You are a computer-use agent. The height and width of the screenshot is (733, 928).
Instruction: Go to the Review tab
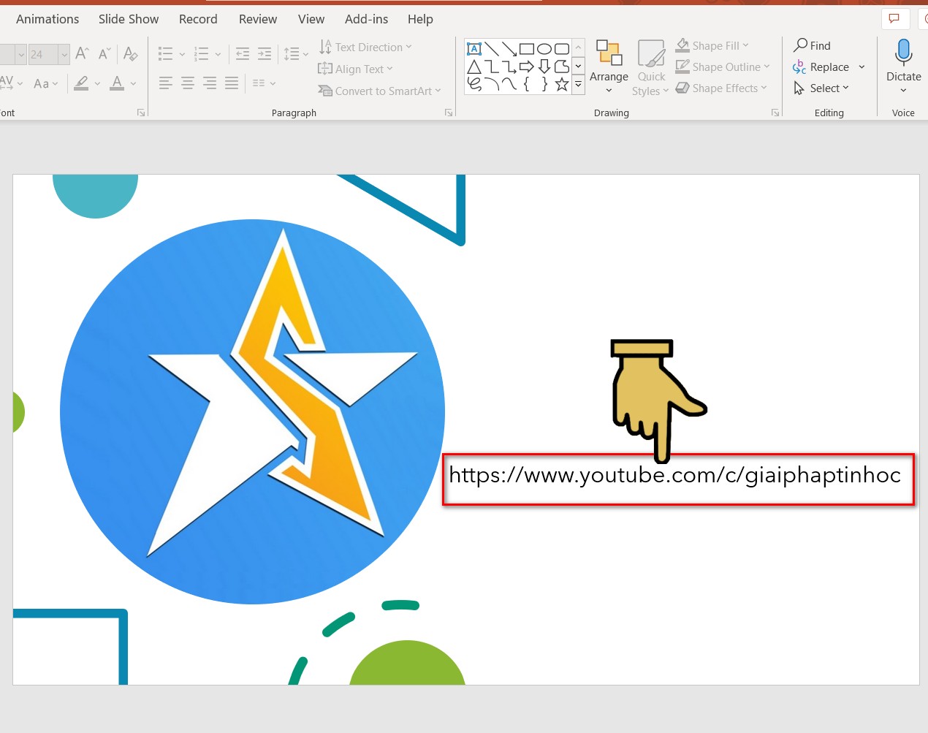click(258, 19)
